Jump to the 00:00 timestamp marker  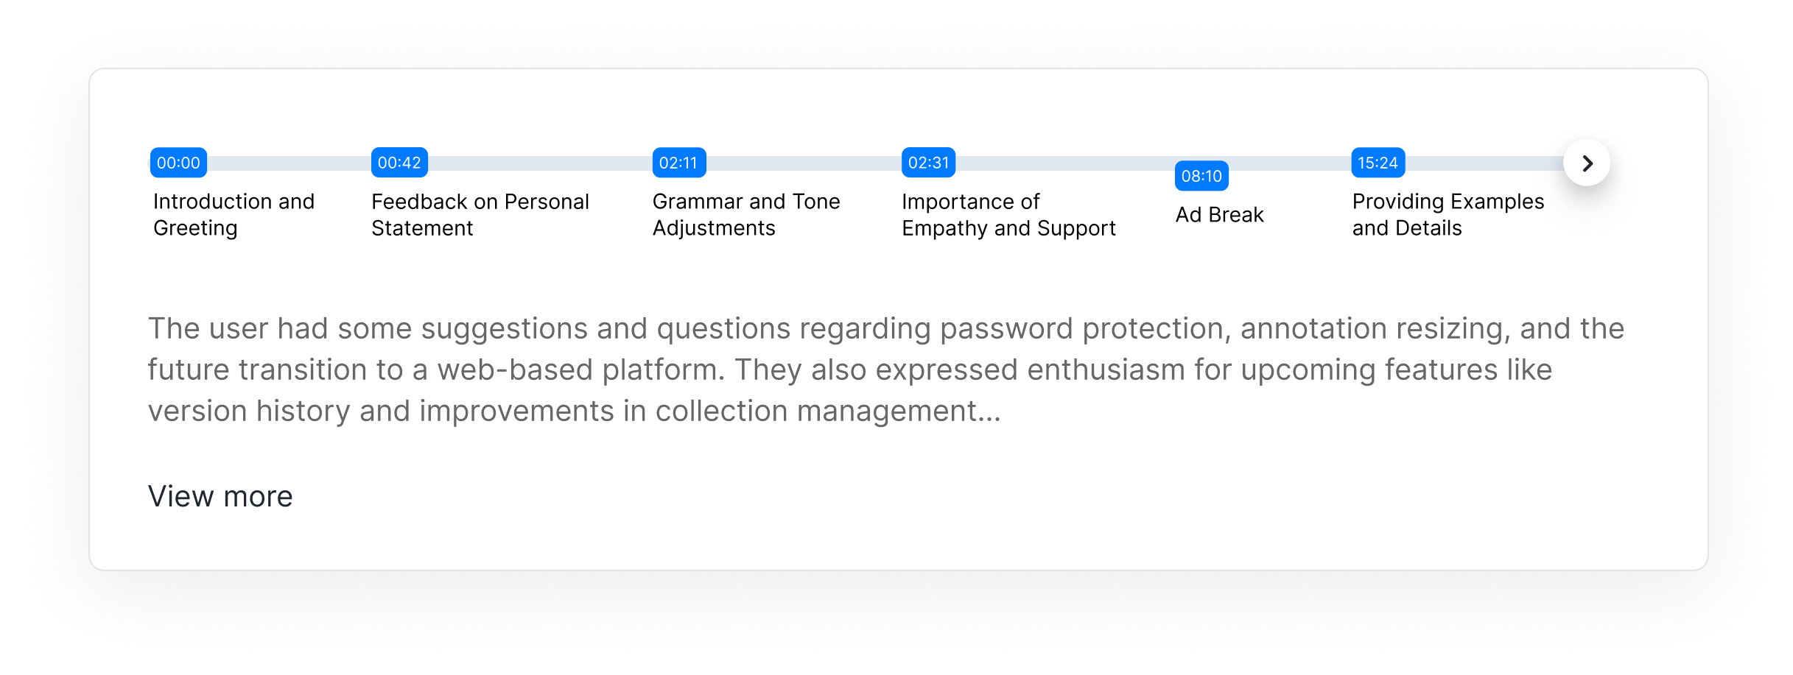click(178, 163)
